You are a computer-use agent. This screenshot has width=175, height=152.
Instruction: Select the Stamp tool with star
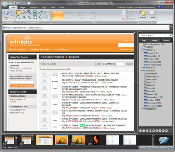[35, 12]
